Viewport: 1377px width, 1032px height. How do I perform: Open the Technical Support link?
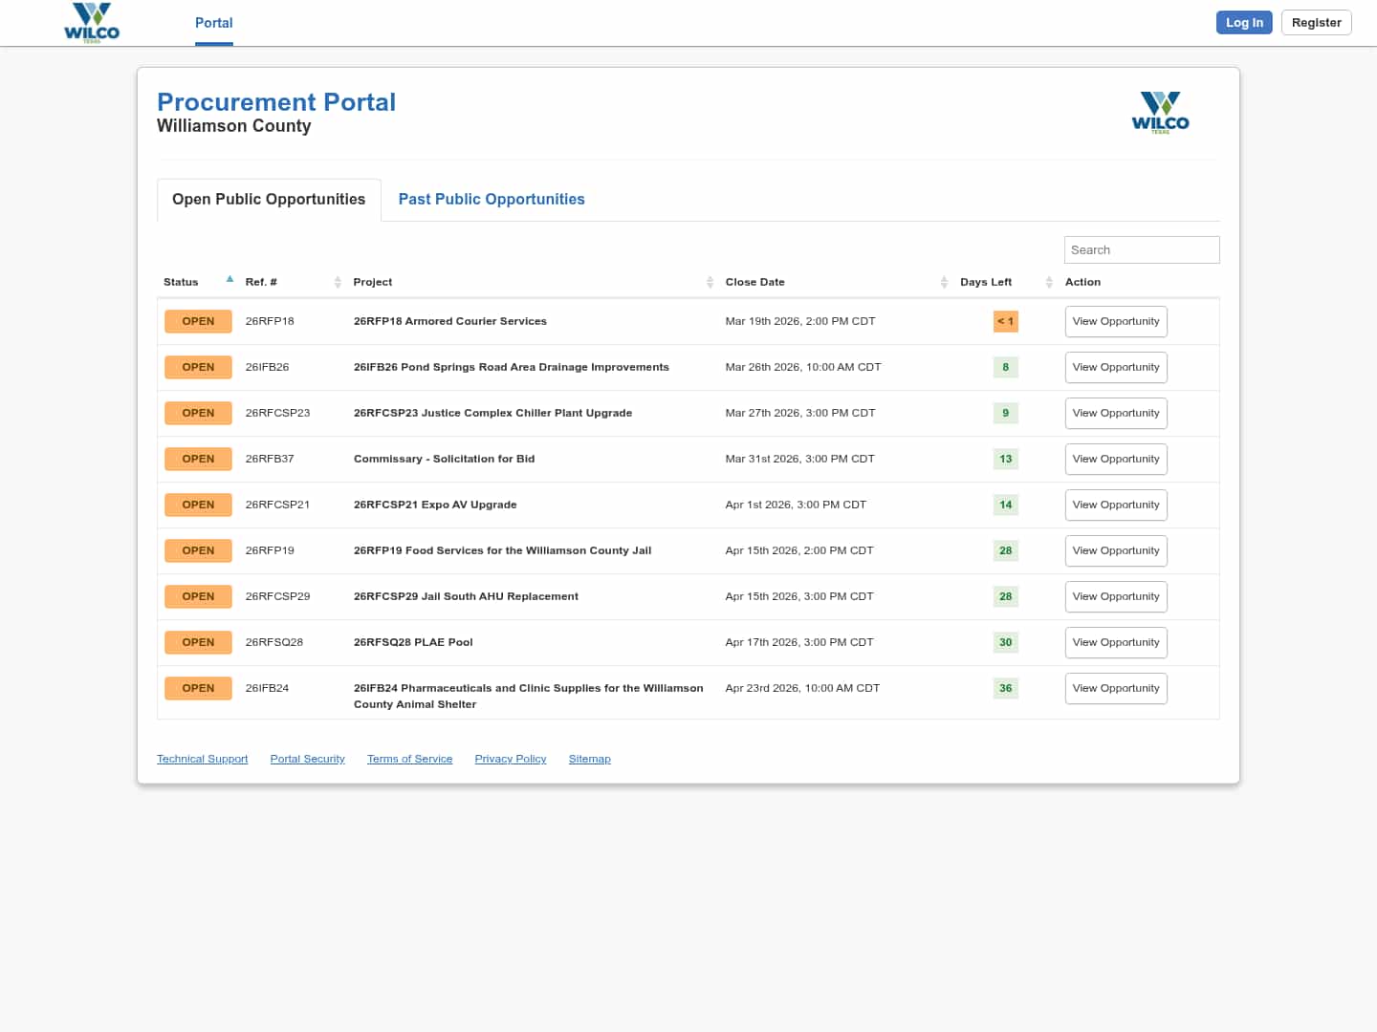pos(202,760)
